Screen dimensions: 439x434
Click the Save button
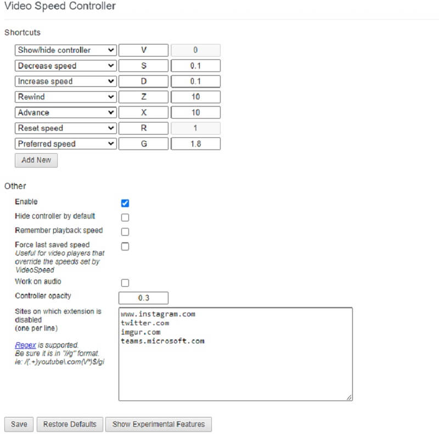tap(19, 424)
